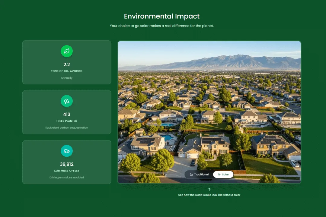This screenshot has width=326, height=217.
Task: Select the vehicle emissions icon in the bottom card
Action: (67, 151)
